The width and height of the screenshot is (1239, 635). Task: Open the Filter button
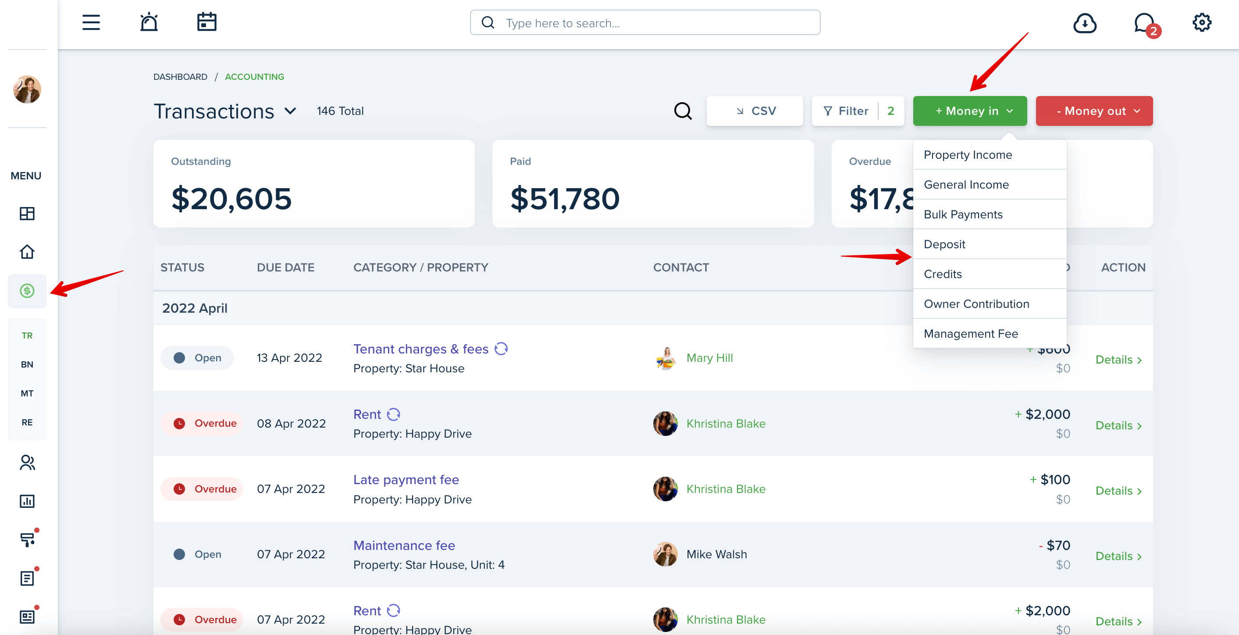(x=858, y=111)
